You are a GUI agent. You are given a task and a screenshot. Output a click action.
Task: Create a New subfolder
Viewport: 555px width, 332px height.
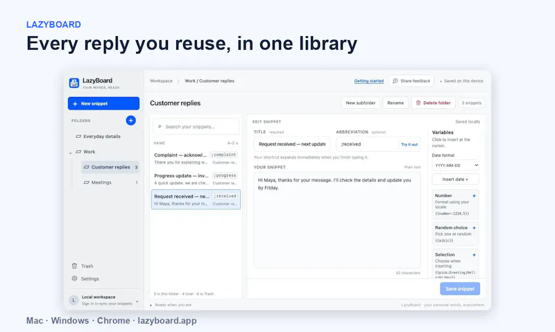(360, 103)
